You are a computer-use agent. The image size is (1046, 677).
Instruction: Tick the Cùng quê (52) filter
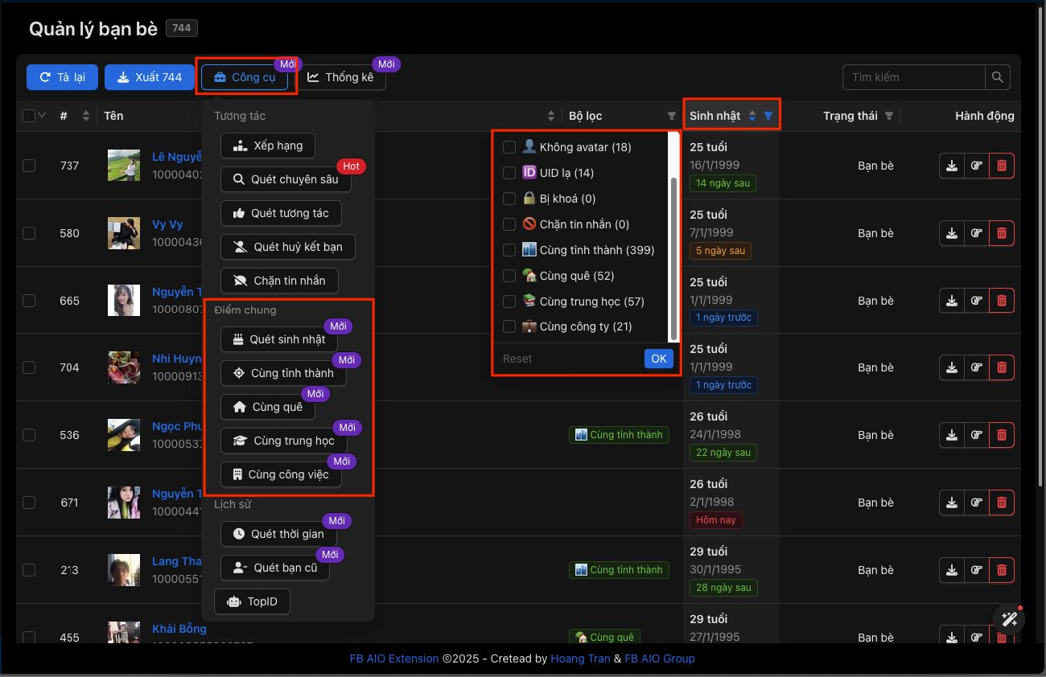(x=509, y=276)
